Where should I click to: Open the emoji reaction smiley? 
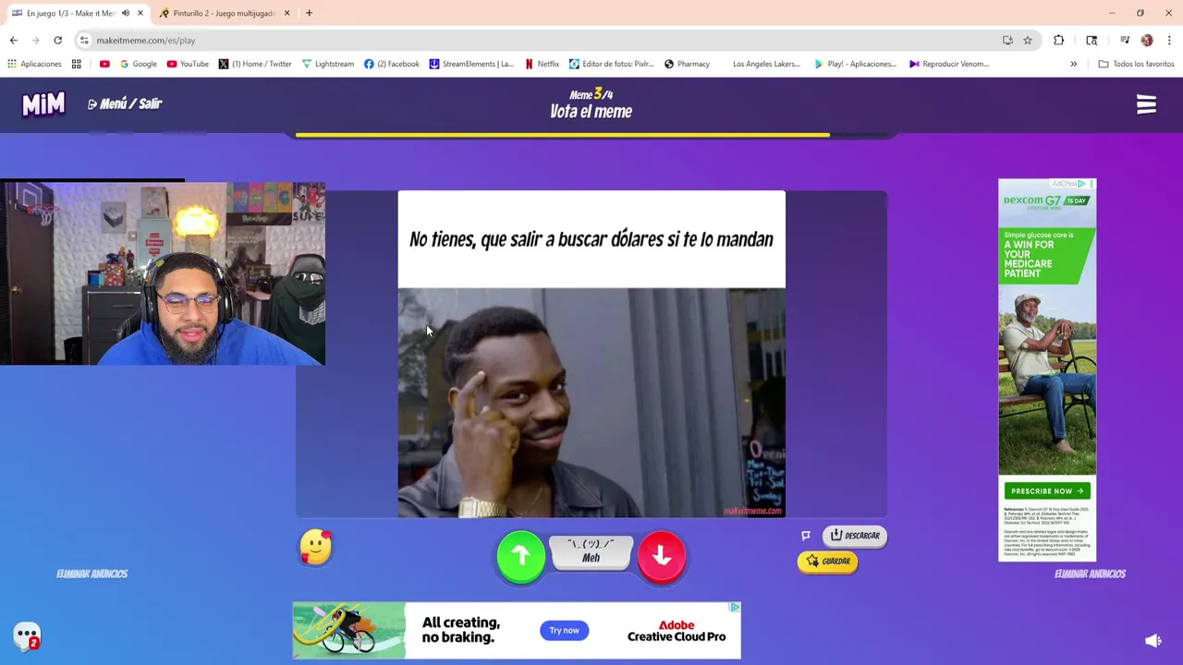pos(315,548)
